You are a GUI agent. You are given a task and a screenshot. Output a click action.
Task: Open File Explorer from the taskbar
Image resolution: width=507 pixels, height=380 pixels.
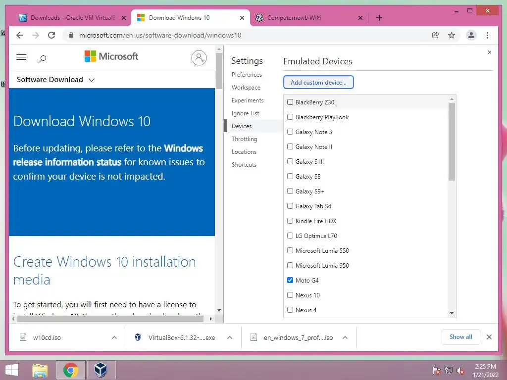(40, 370)
